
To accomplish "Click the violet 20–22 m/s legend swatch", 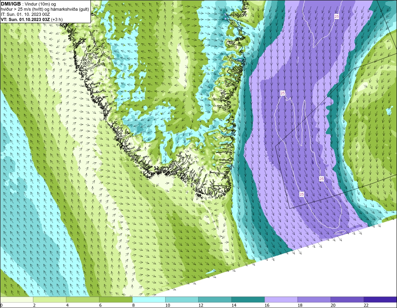I will 347,300.
